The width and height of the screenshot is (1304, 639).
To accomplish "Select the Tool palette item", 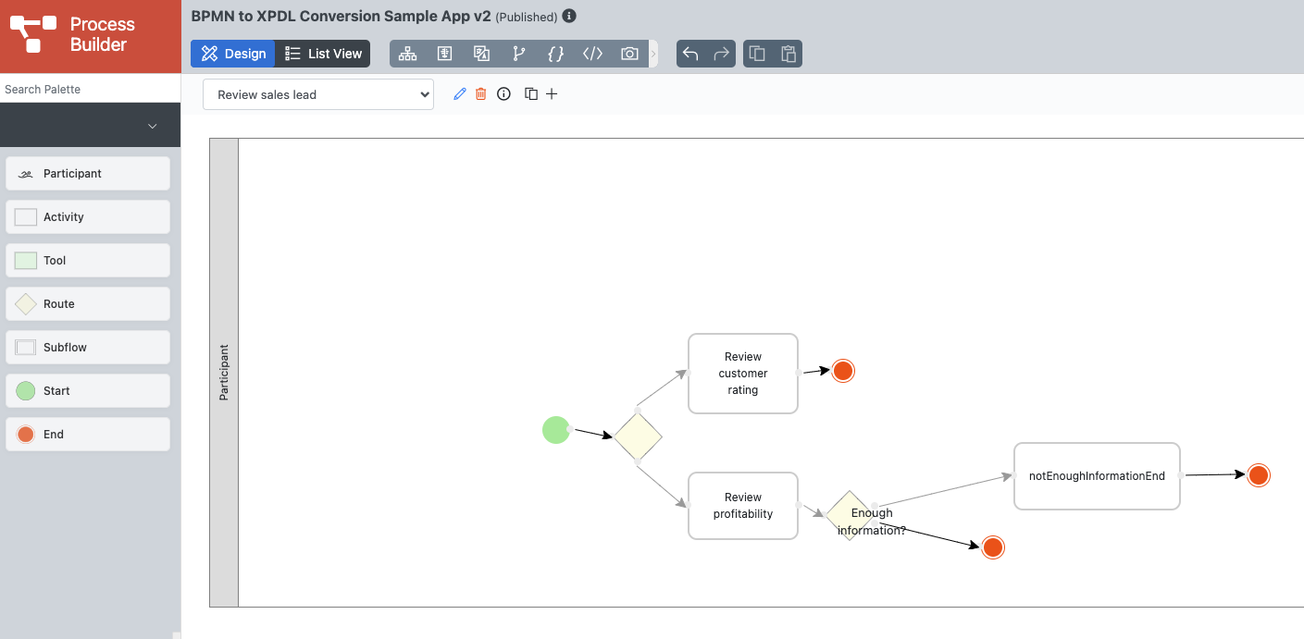I will point(88,261).
